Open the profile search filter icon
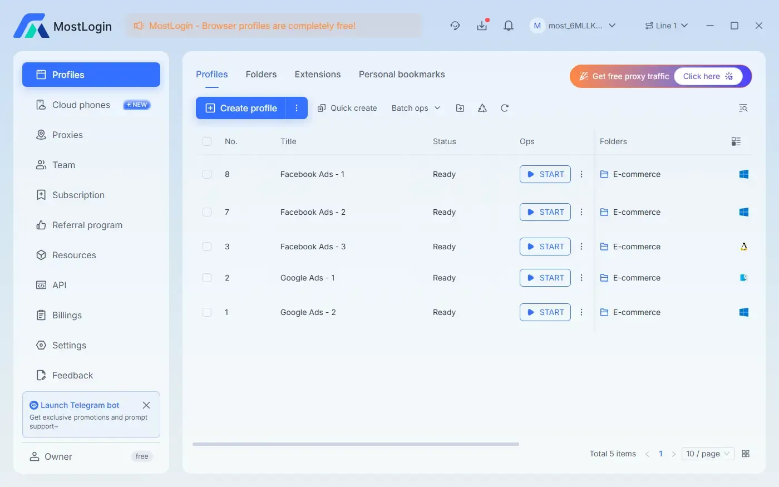The width and height of the screenshot is (779, 487). pos(743,107)
